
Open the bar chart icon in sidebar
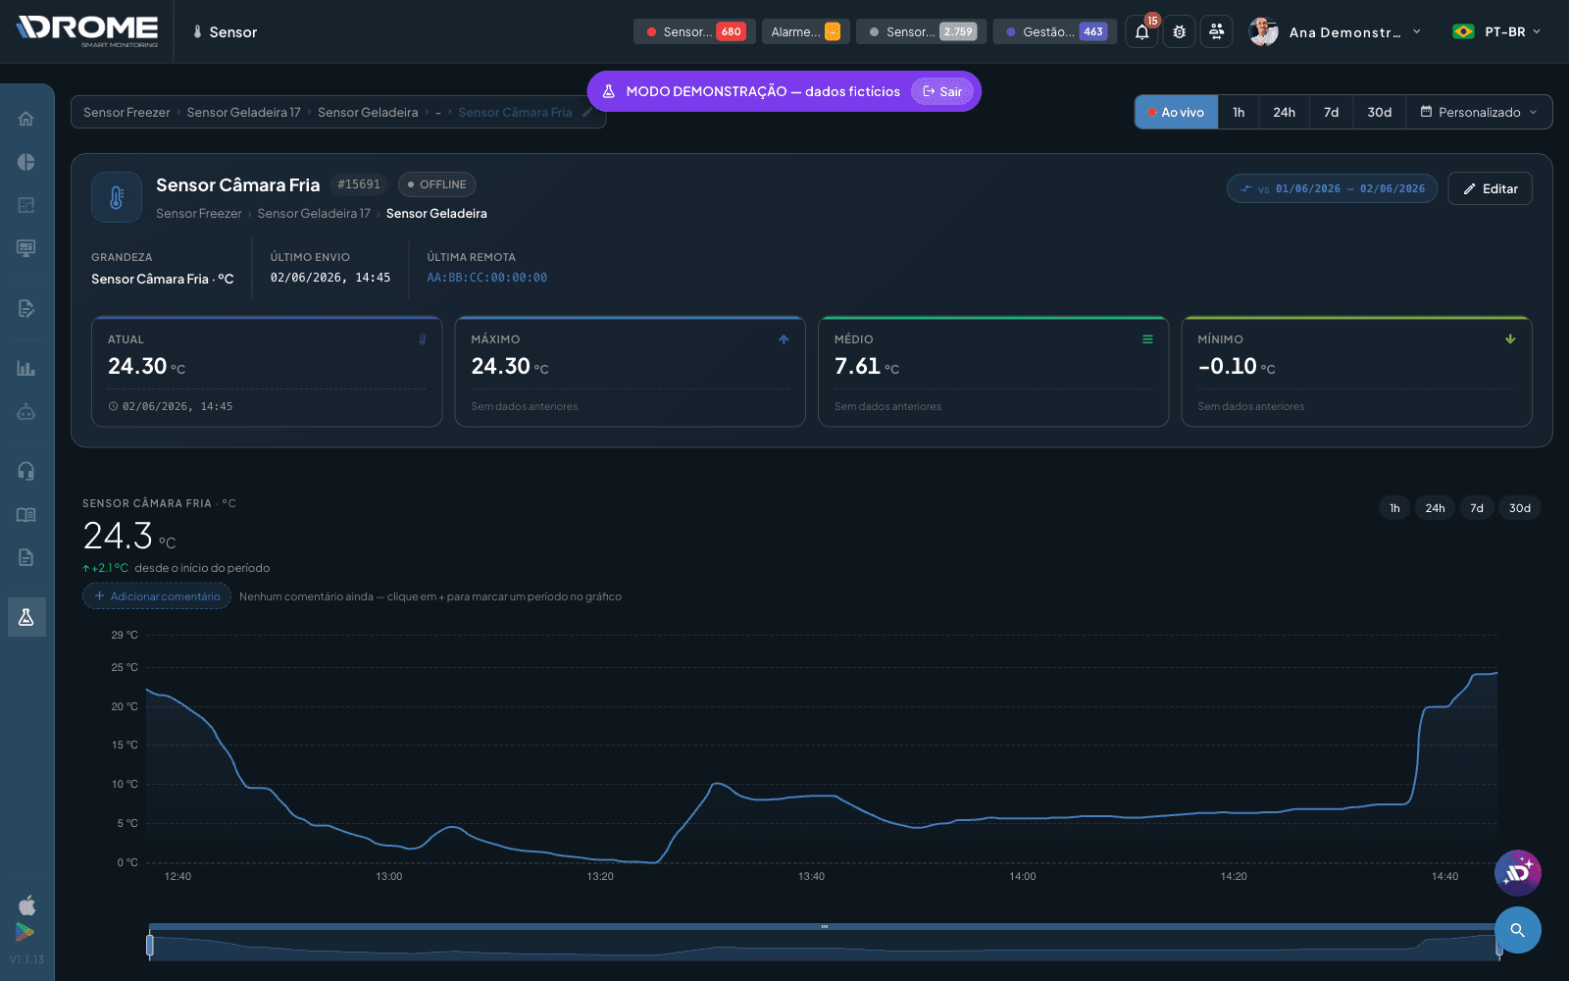click(26, 369)
